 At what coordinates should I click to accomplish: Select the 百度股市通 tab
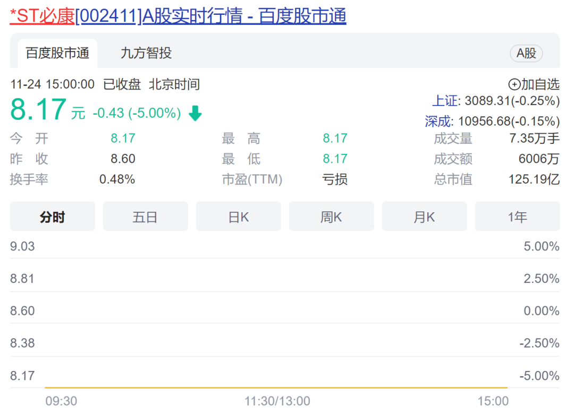[57, 54]
